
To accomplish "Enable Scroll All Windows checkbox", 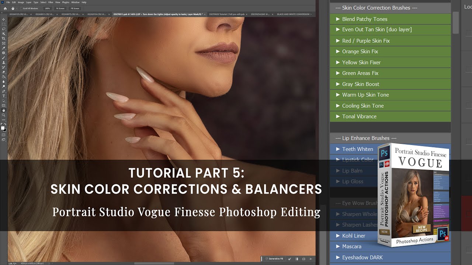I will 21,8.
